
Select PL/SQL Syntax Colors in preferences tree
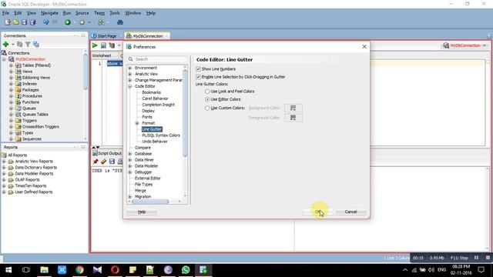[x=161, y=135]
